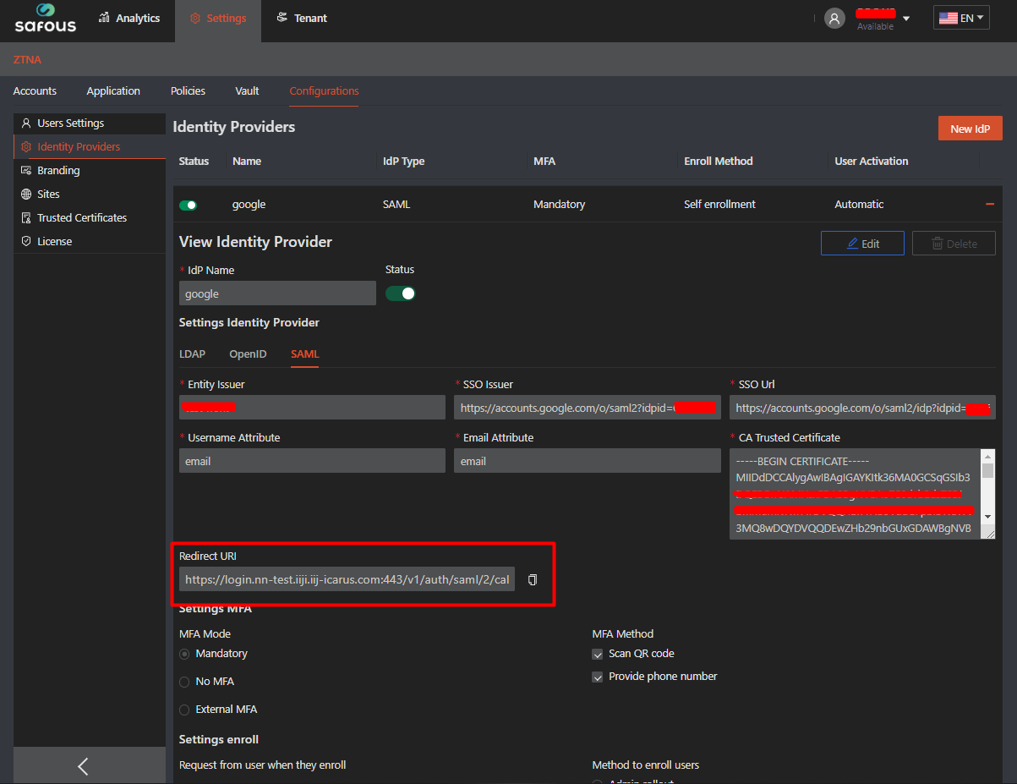Select the No MFA radio option

coord(184,682)
